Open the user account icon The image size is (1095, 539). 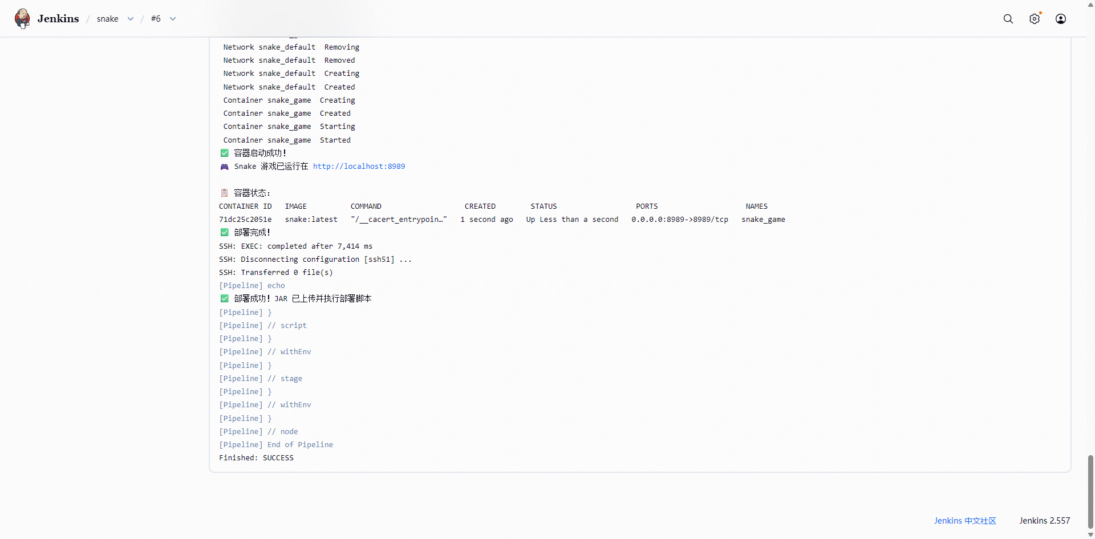click(x=1061, y=19)
